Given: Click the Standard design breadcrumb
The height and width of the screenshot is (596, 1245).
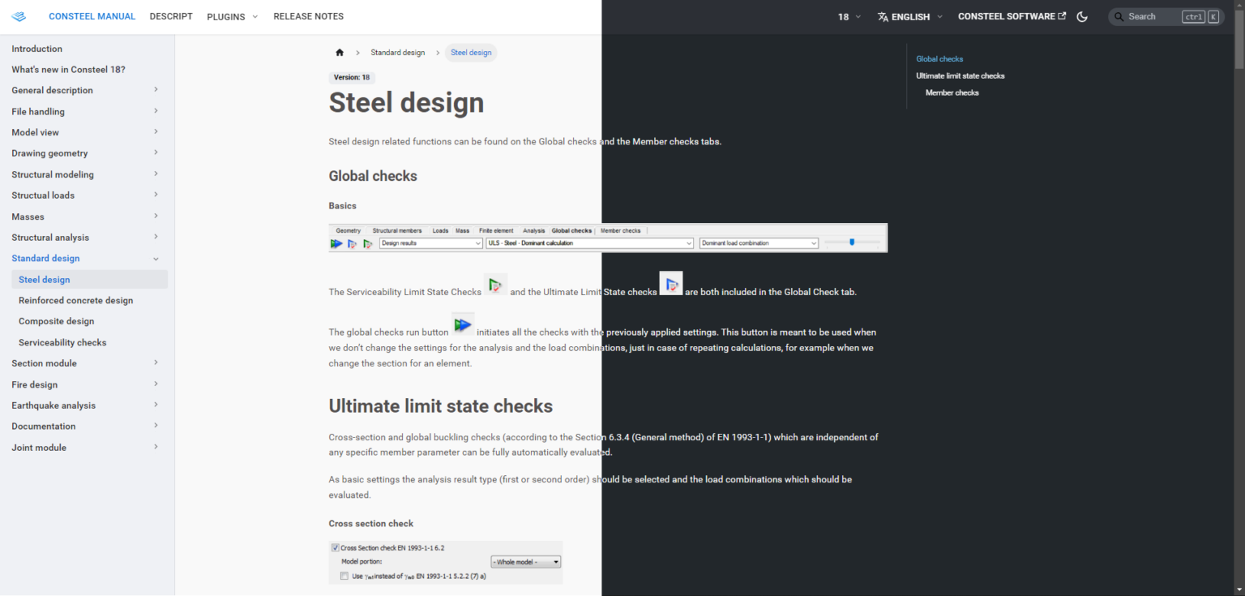Looking at the screenshot, I should 397,53.
